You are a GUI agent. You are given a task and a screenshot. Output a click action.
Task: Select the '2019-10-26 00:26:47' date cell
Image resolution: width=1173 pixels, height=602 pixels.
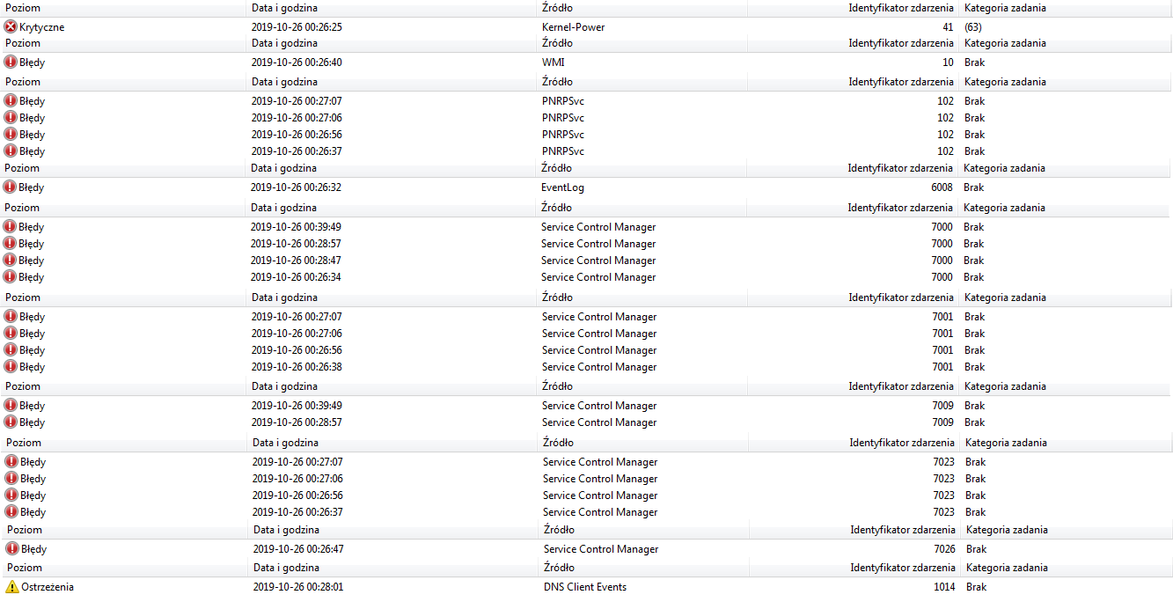(298, 549)
